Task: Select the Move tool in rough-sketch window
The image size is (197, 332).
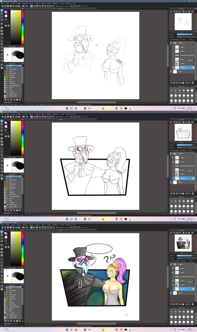Action: point(2,24)
